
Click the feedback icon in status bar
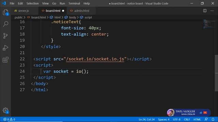point(206,119)
